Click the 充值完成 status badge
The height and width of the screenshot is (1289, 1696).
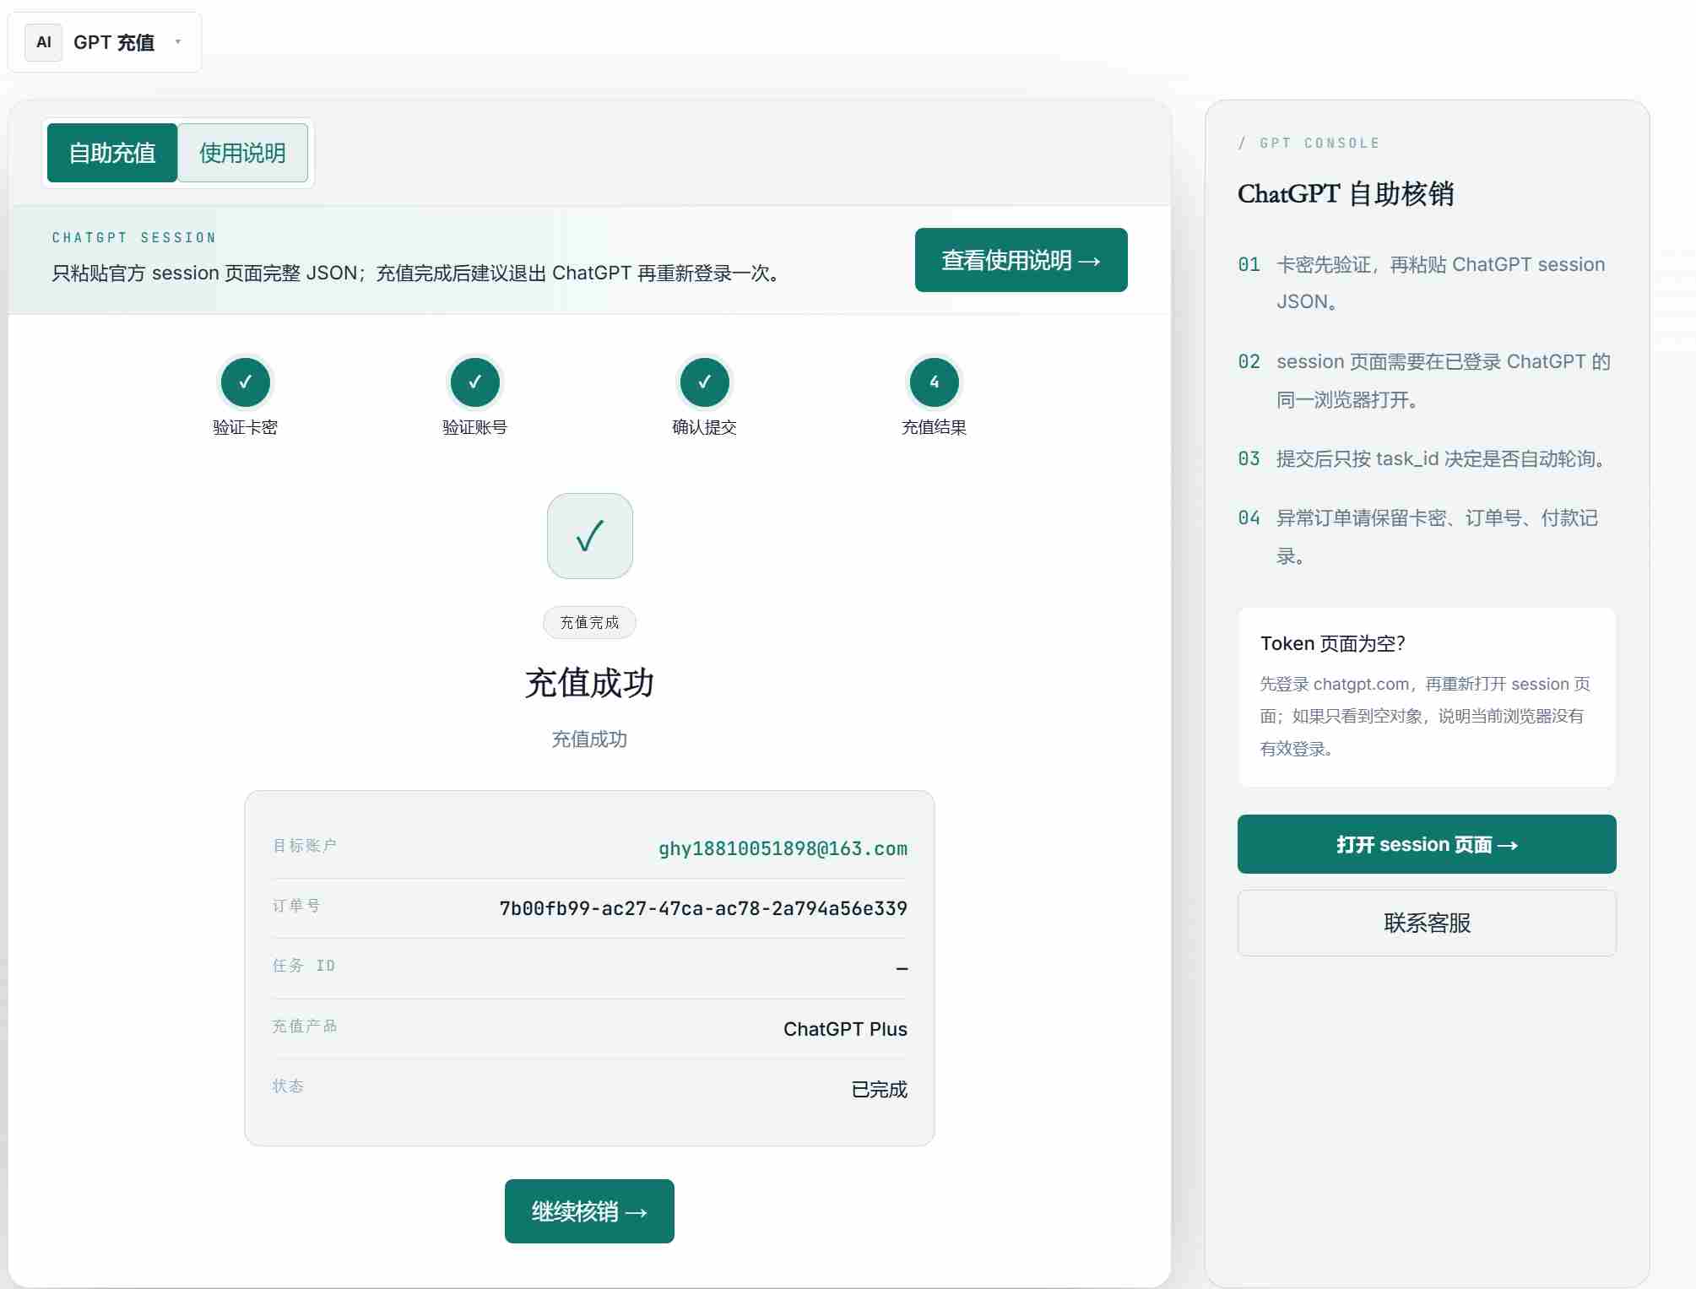(589, 622)
